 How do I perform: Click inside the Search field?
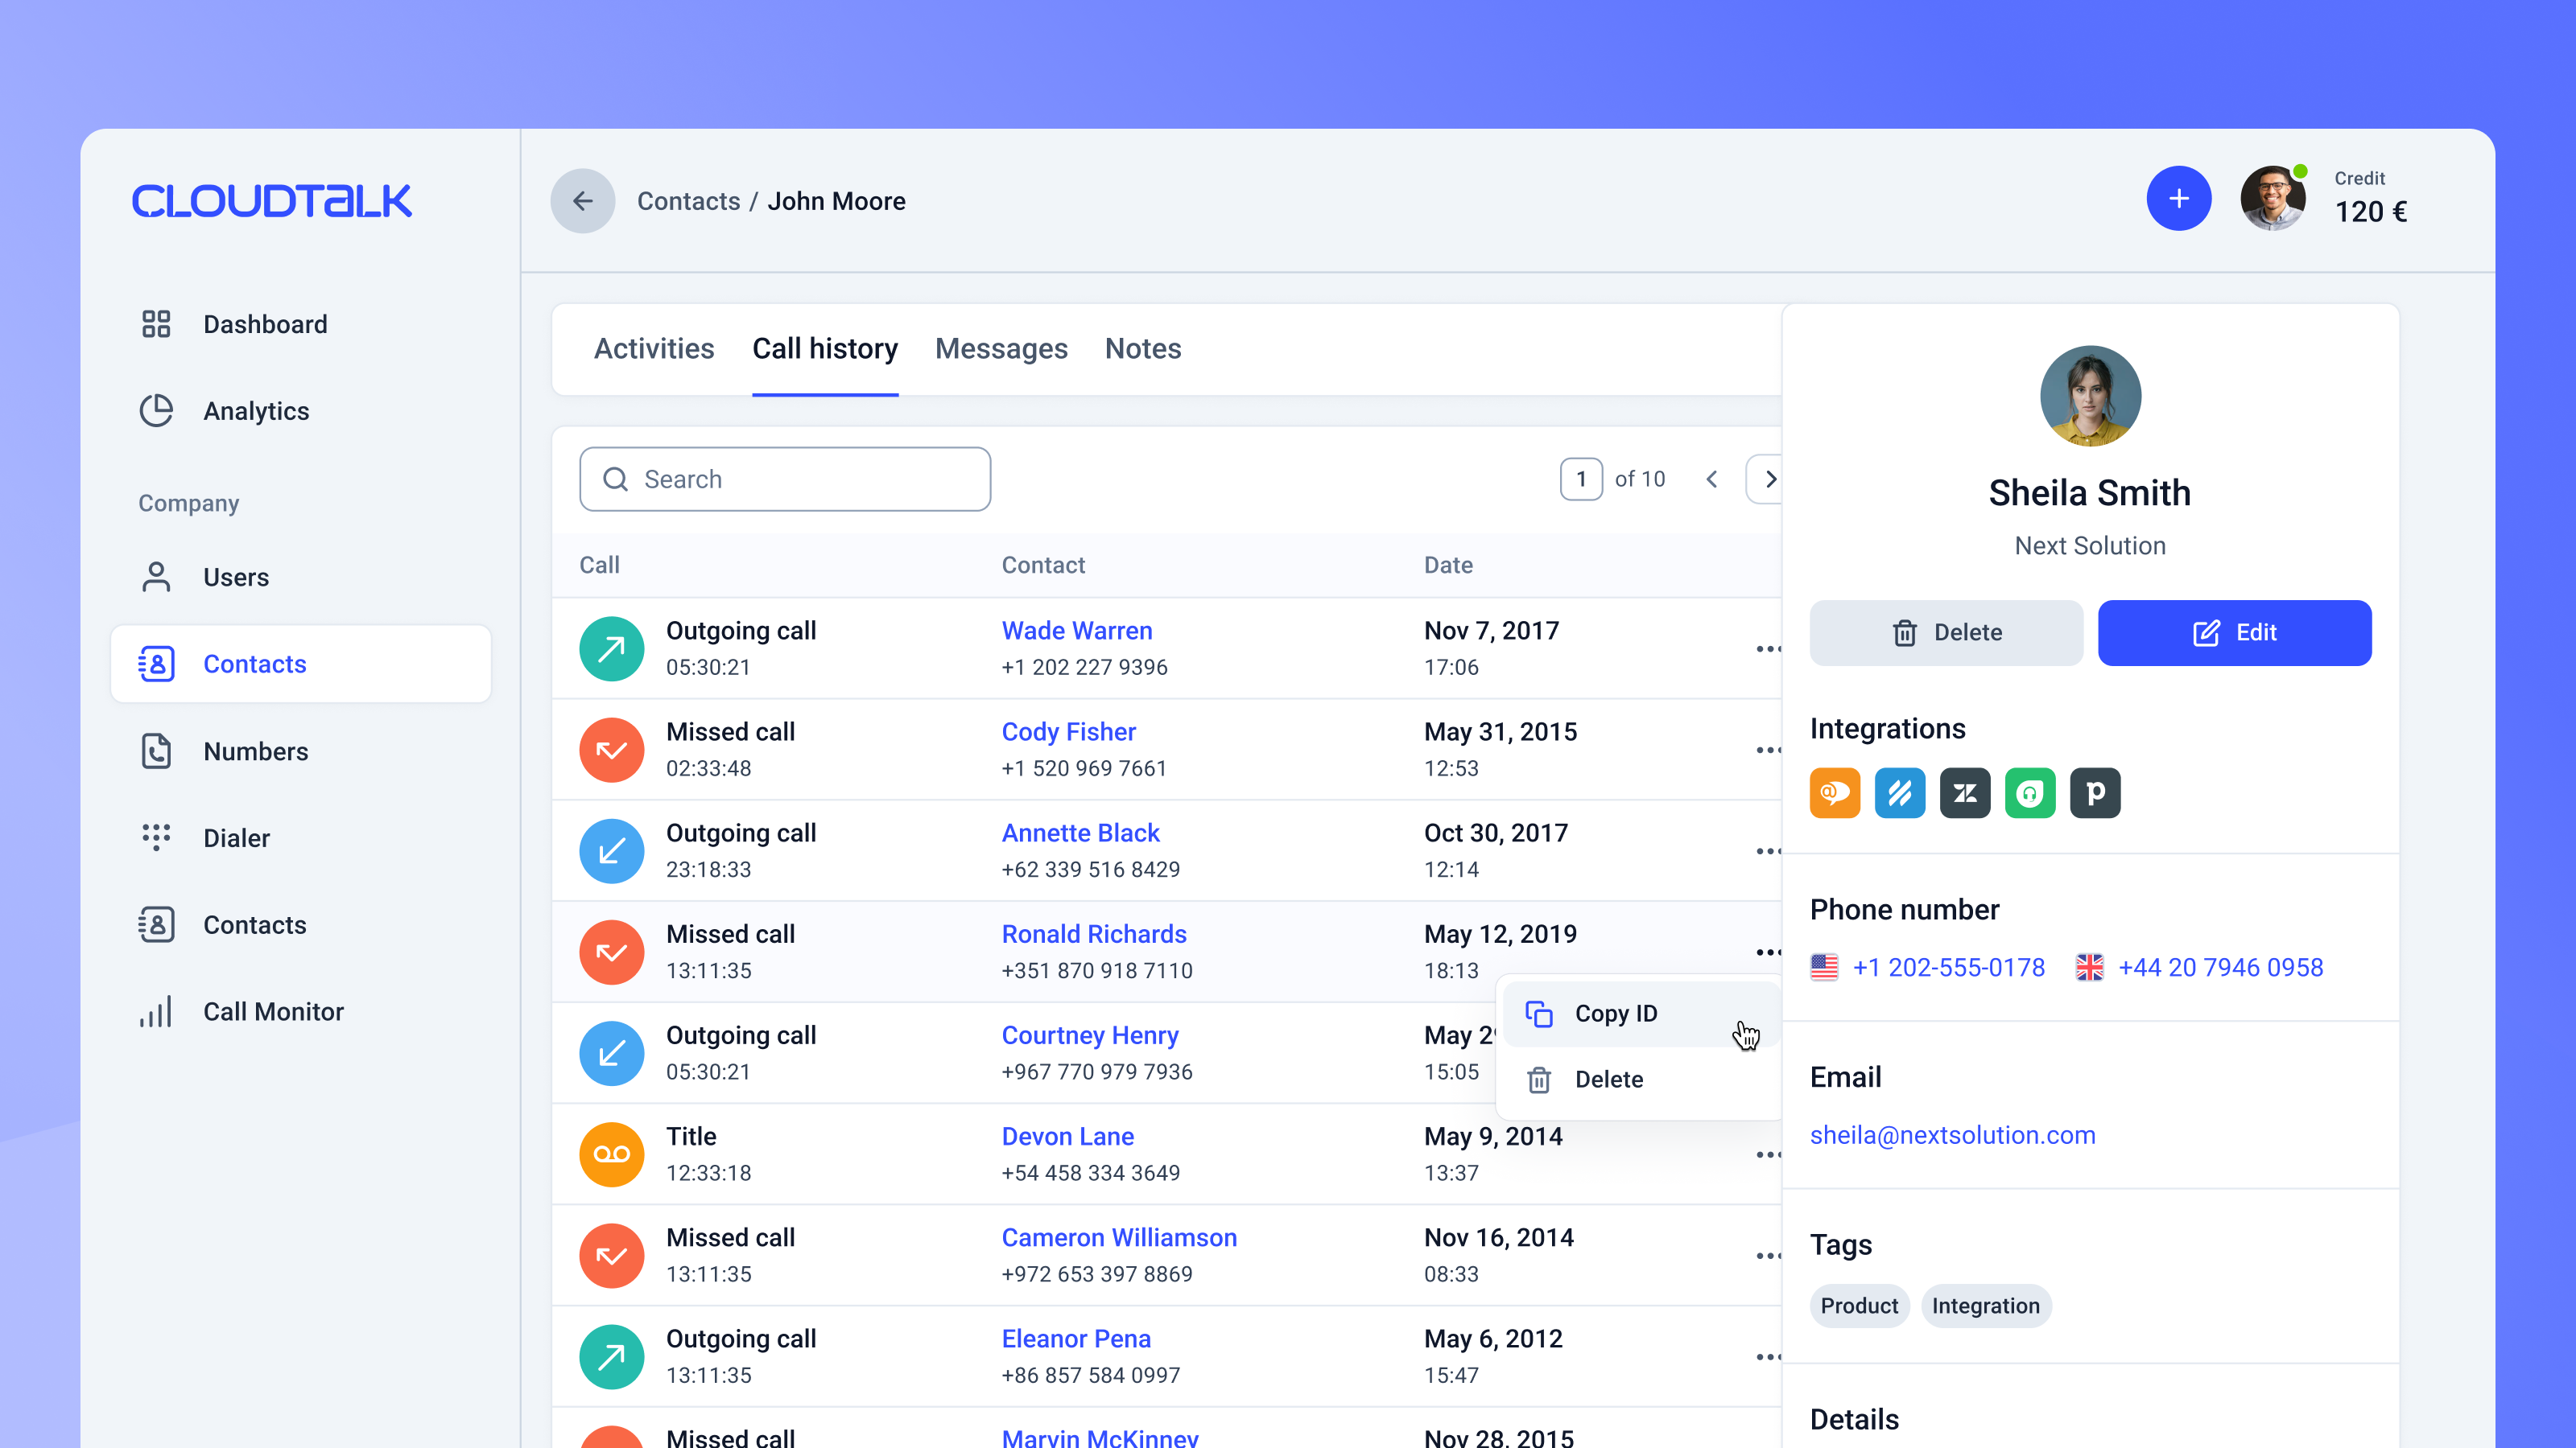tap(785, 479)
